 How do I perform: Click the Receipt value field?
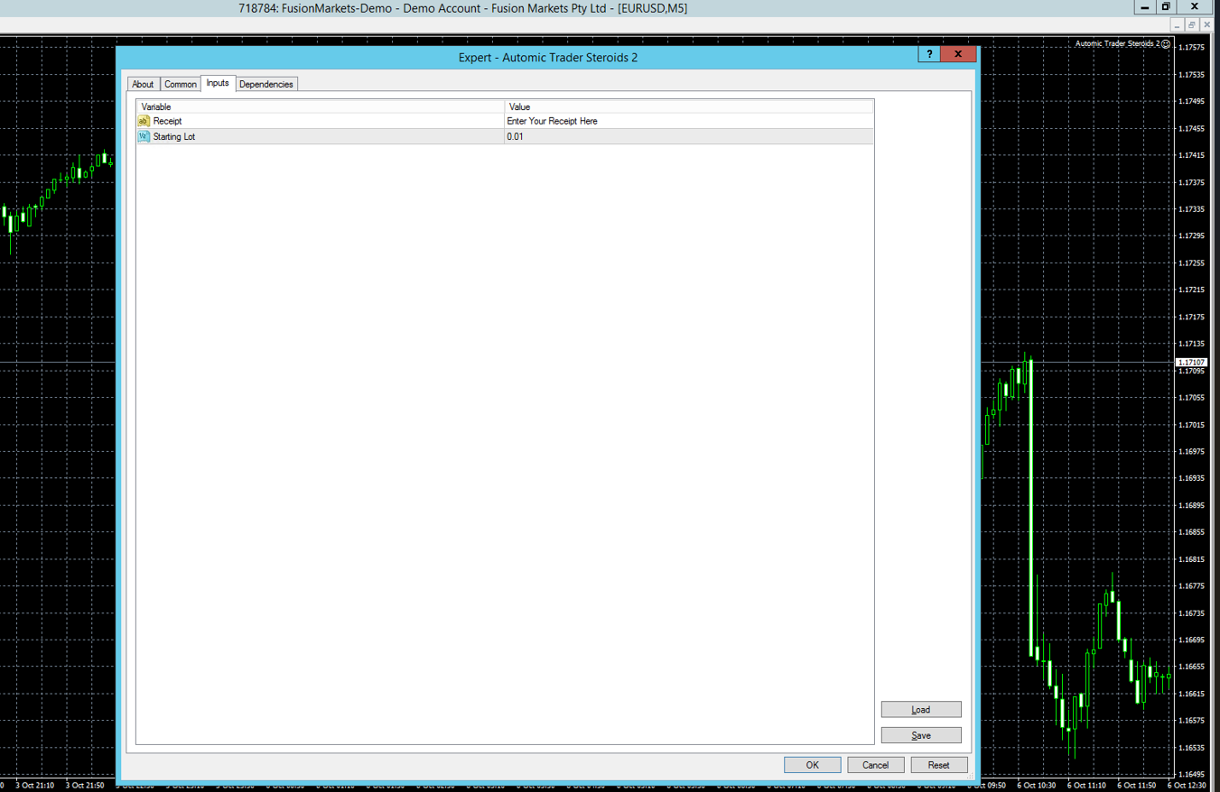tap(688, 121)
